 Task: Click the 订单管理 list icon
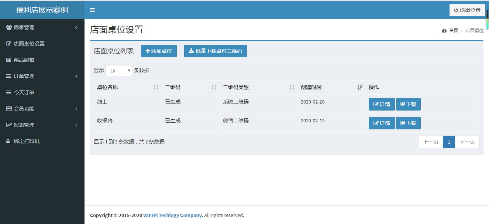click(x=8, y=76)
